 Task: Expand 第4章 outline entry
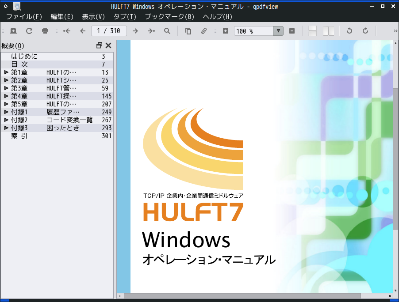(x=6, y=96)
